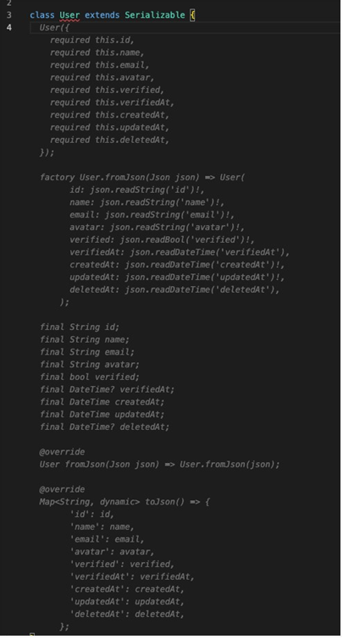Click 'required this.deletedAt' constructor parameter
This screenshot has width=343, height=639.
coord(109,140)
